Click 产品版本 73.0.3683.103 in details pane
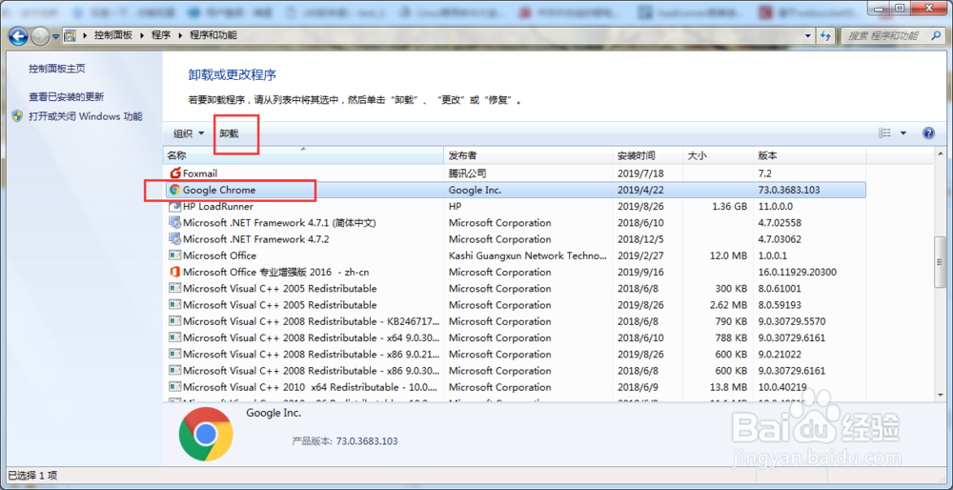 pyautogui.click(x=345, y=440)
